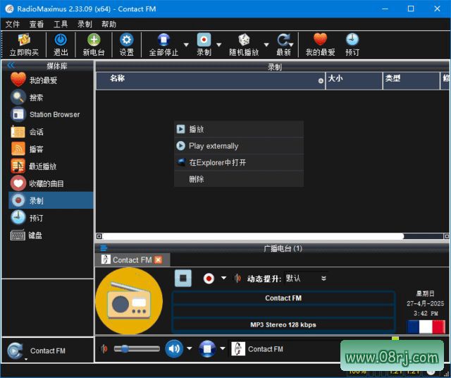Choose Play externally from the context menu

click(x=214, y=146)
